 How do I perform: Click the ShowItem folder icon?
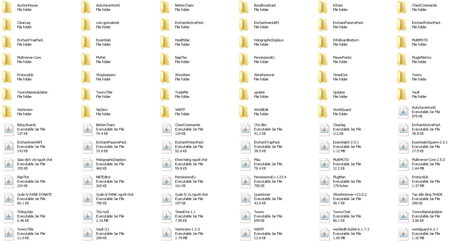(165, 77)
